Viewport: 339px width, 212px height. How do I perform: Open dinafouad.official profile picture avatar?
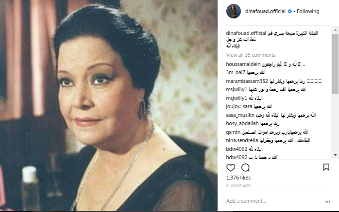pos(234,11)
